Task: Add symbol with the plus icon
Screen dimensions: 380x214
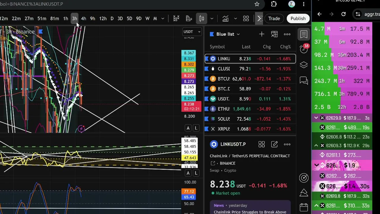Action: (262, 34)
